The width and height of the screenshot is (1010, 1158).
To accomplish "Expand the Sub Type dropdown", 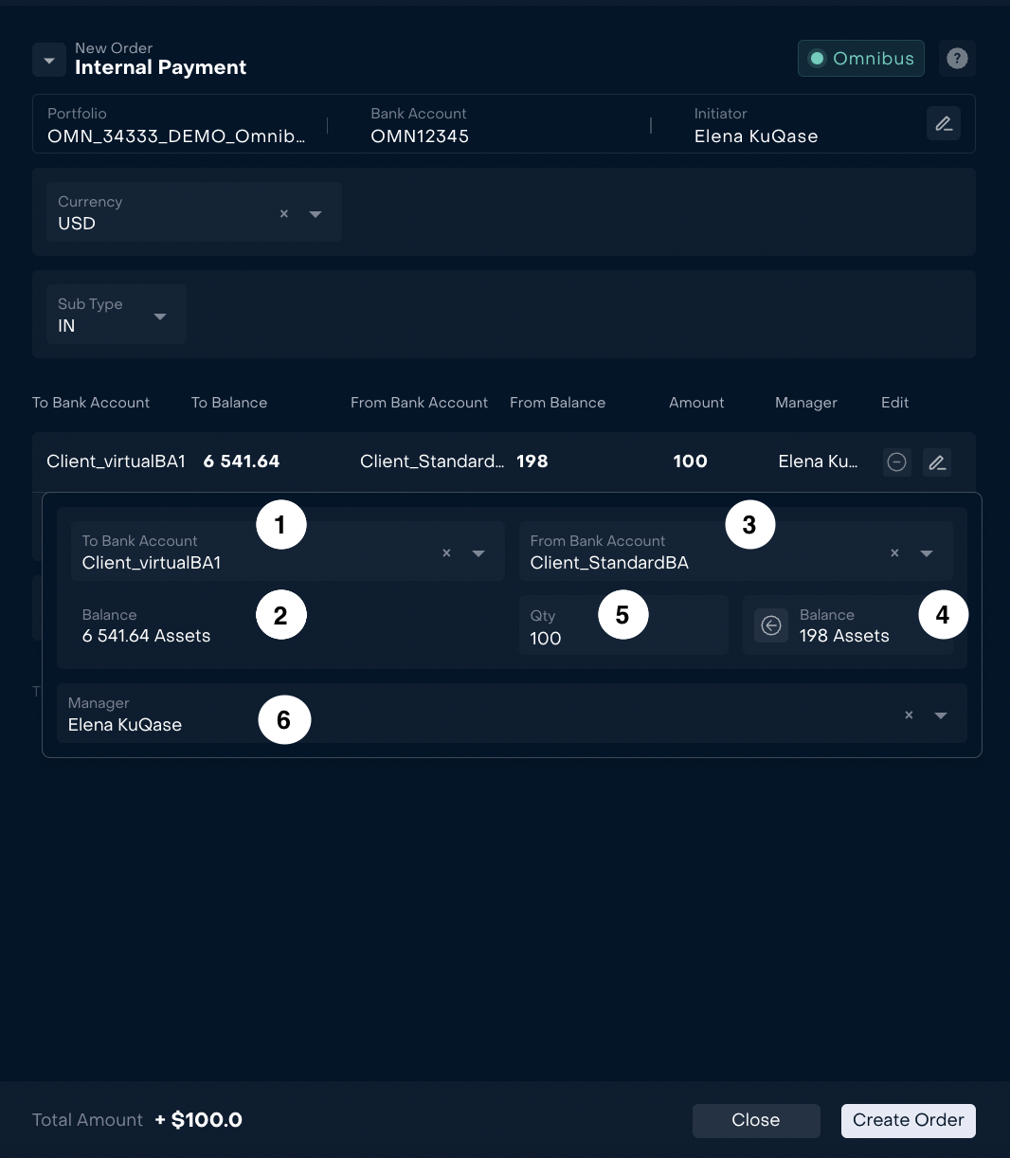I will click(x=160, y=317).
